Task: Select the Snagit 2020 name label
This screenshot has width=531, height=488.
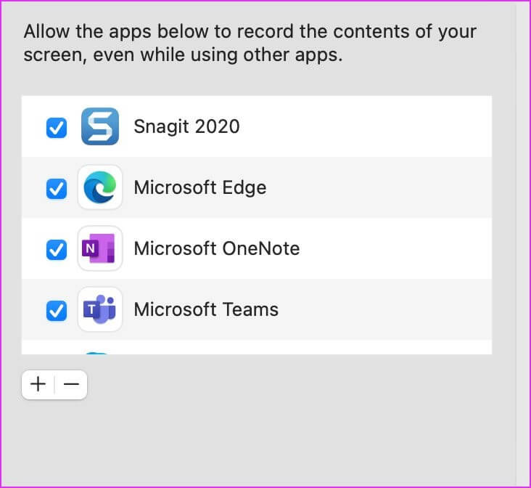Action: pyautogui.click(x=186, y=127)
